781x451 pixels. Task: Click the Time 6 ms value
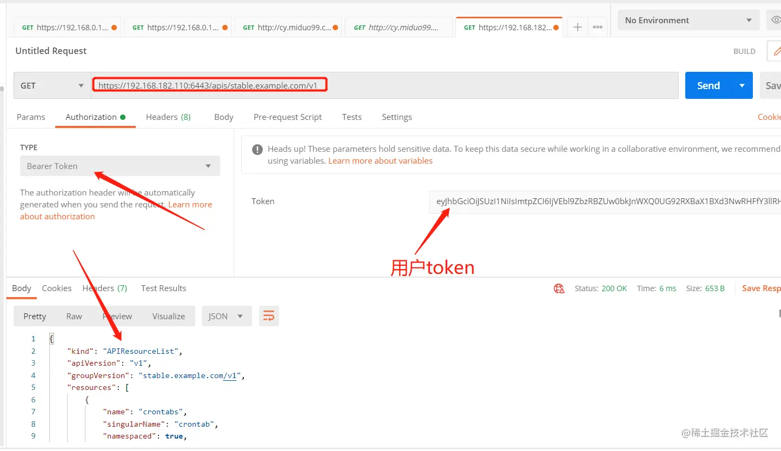pyautogui.click(x=667, y=288)
